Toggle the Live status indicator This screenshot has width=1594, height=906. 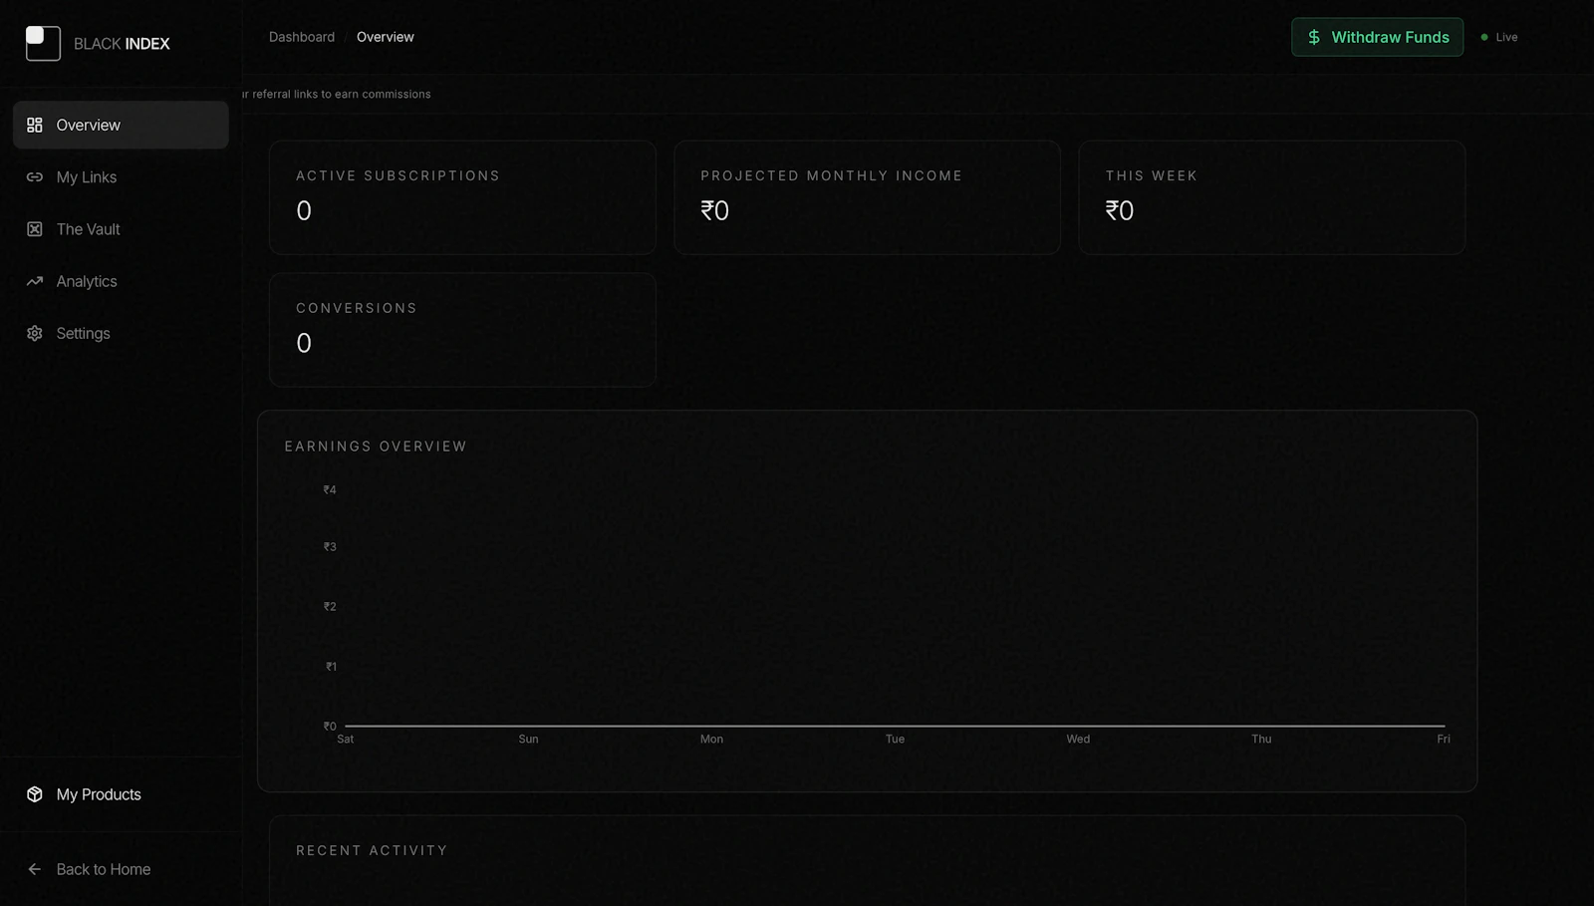tap(1498, 37)
